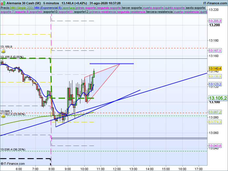Select the 'Precio' indicator label
The width and height of the screenshot is (228, 171).
tap(5, 8)
